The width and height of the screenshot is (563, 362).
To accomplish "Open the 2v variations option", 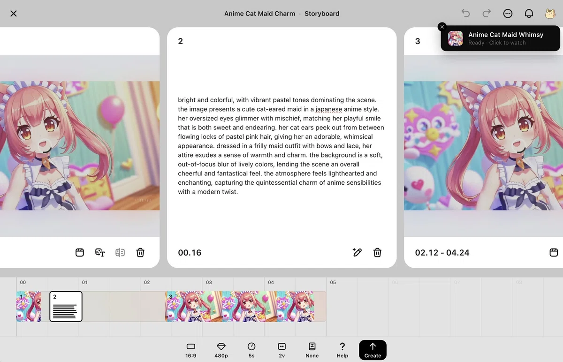I will point(281,350).
